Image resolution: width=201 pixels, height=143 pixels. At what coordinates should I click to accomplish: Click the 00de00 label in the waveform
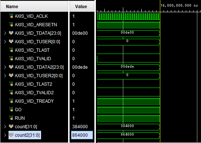[127, 33]
